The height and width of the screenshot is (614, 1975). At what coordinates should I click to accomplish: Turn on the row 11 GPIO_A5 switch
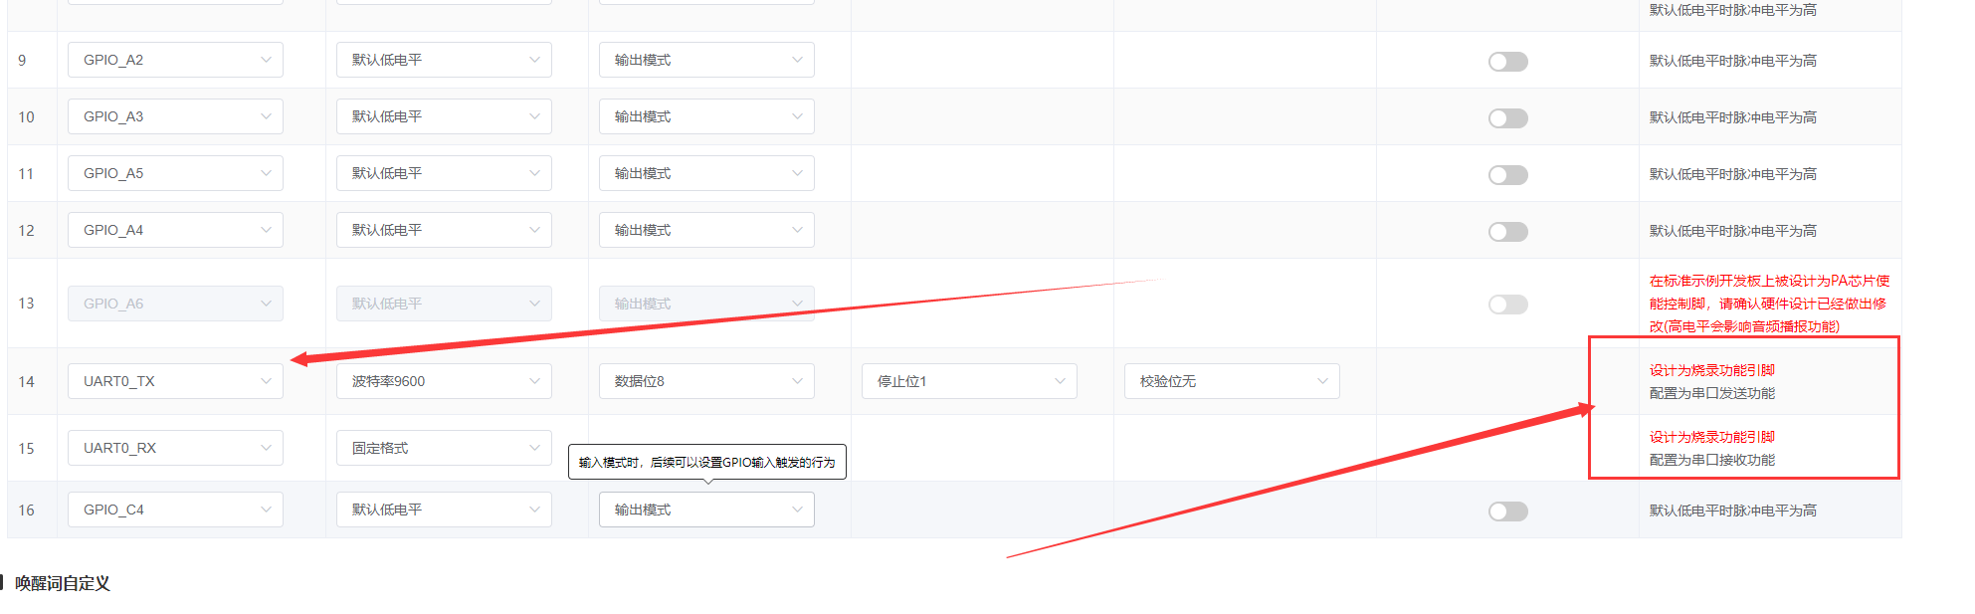pyautogui.click(x=1507, y=175)
